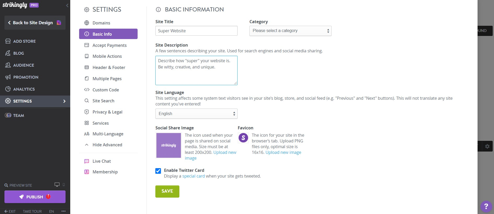This screenshot has width=494, height=214.
Task: Click the gear icon at right edge
Action: [x=487, y=146]
